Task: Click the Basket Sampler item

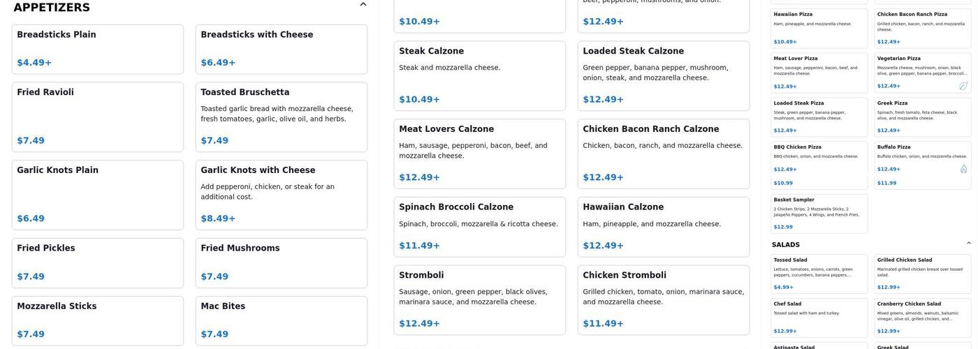Action: (819, 214)
